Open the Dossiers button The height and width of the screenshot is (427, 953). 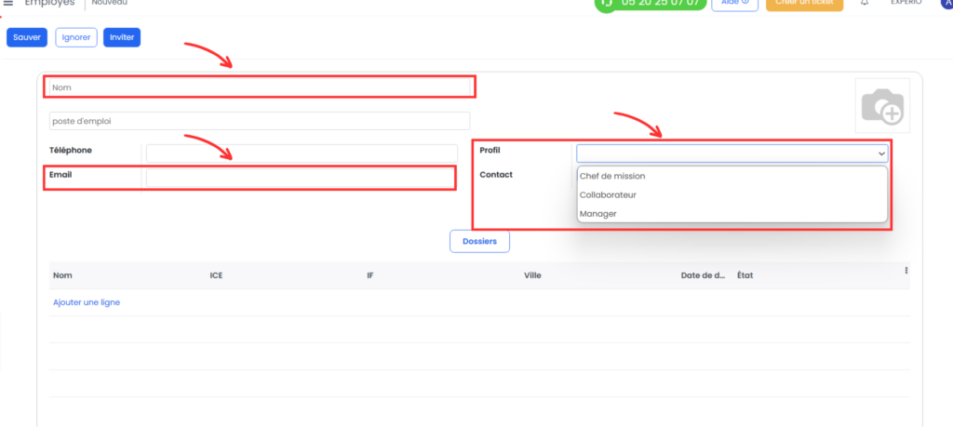pyautogui.click(x=479, y=241)
